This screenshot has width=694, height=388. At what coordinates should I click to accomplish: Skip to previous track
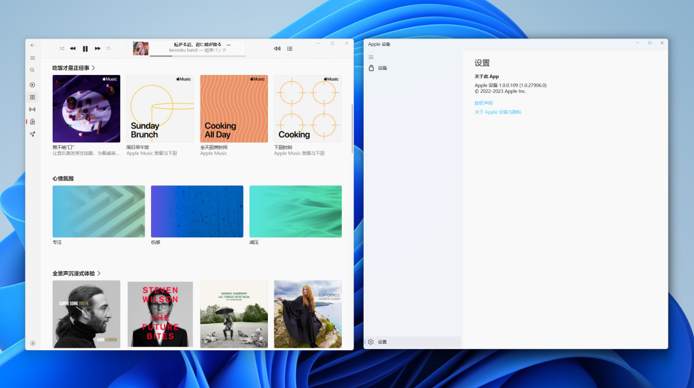[x=73, y=49]
